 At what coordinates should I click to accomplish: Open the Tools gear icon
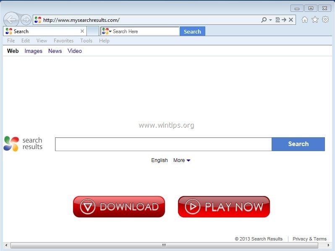tap(325, 19)
